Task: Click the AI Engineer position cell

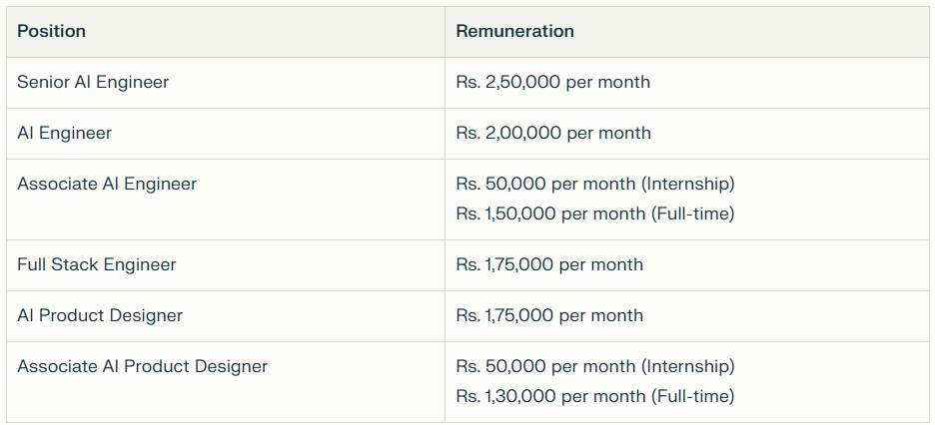Action: [x=64, y=133]
